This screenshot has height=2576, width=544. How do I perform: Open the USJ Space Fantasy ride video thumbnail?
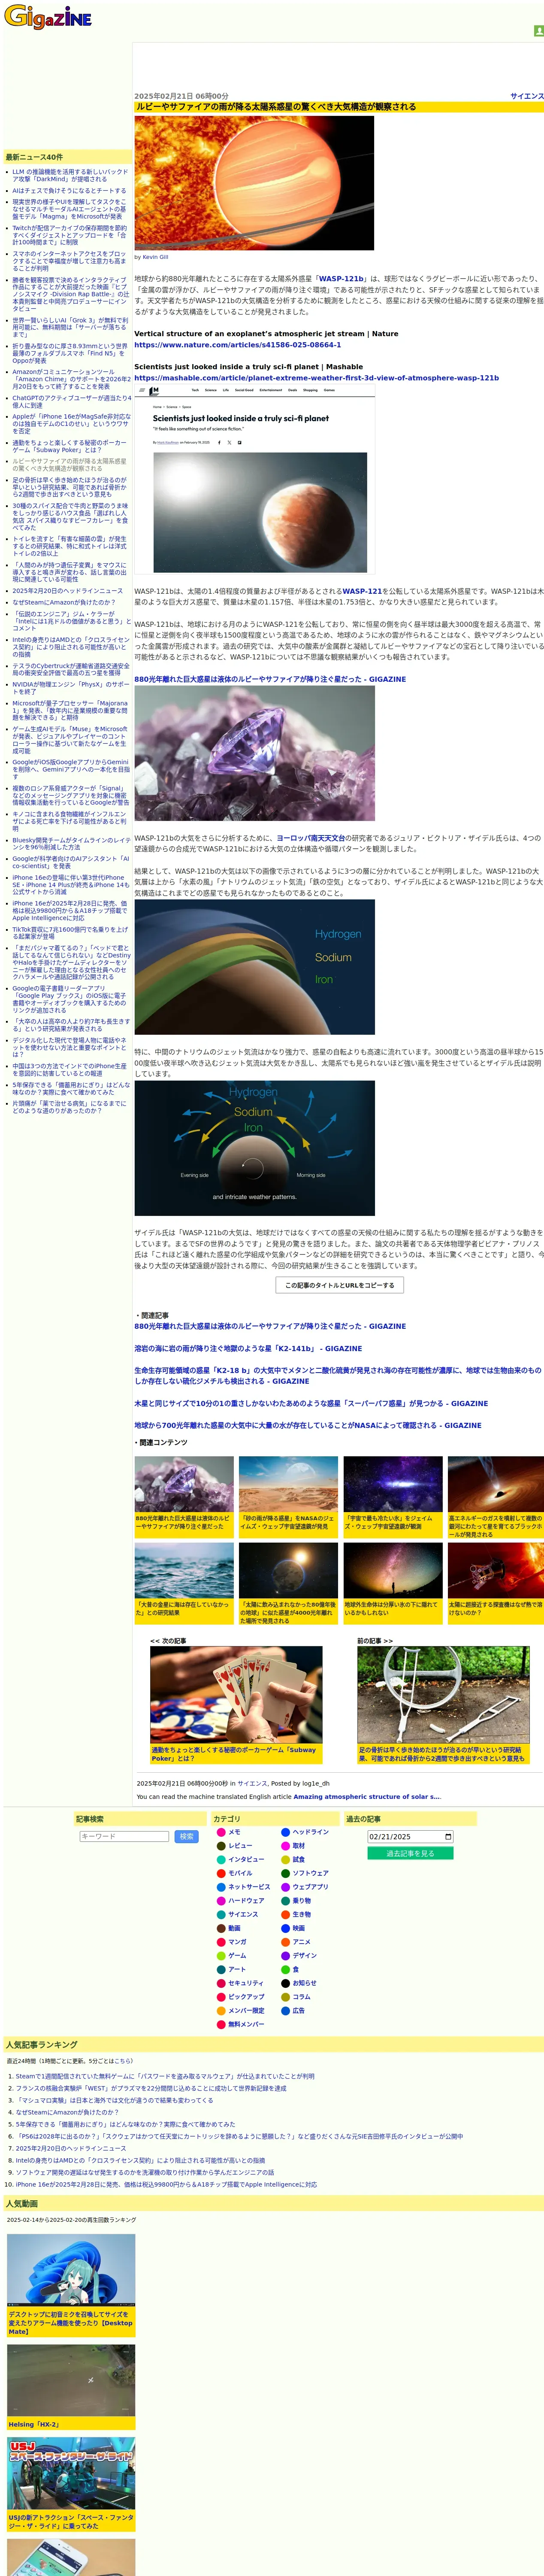click(x=71, y=2472)
